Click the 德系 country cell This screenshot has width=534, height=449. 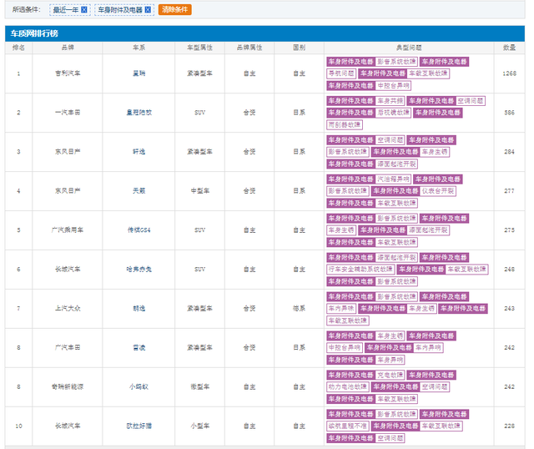click(x=300, y=308)
